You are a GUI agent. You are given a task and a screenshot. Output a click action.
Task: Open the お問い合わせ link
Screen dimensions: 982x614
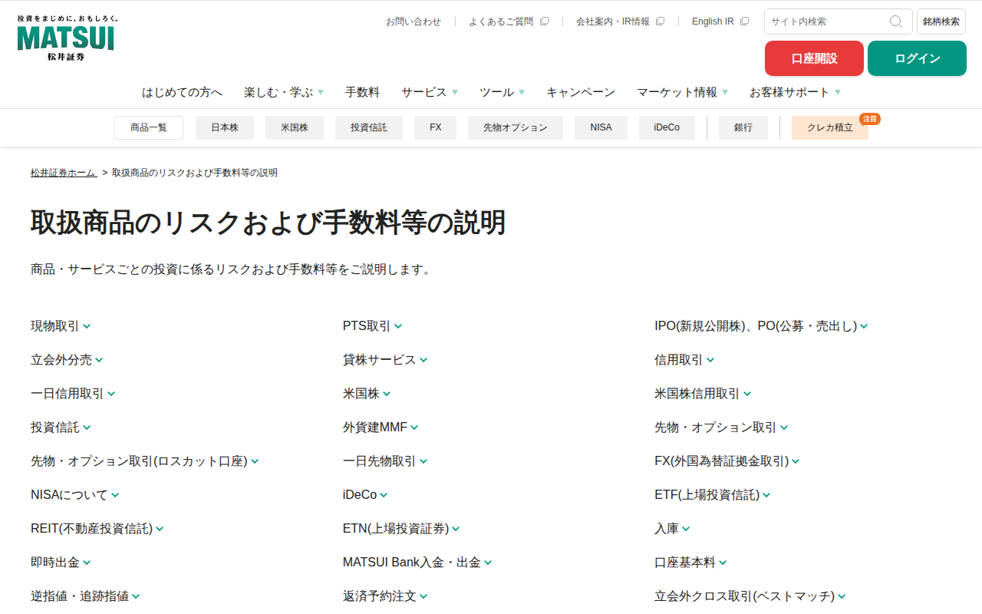[414, 21]
